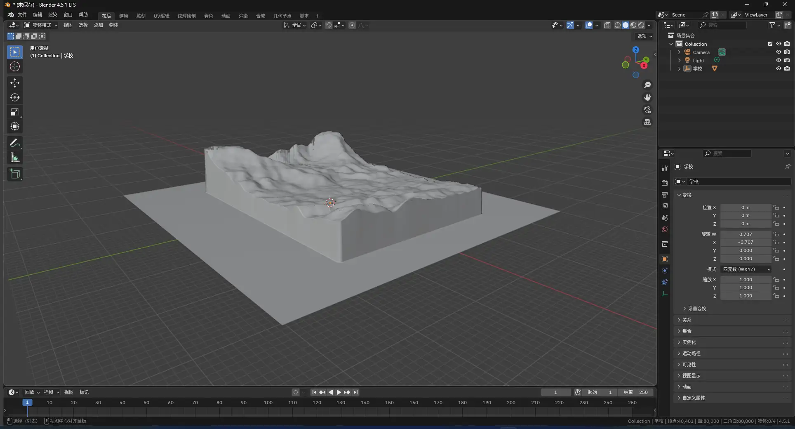This screenshot has height=429, width=795.
Task: Switch viewport to Wireframe shading
Action: 618,25
